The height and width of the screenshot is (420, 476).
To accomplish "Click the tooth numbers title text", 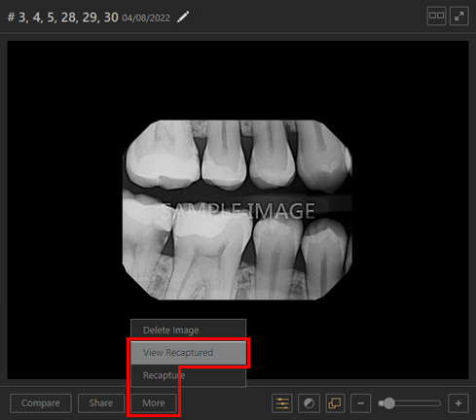I will (63, 17).
